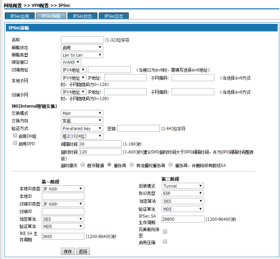Image resolution: width=280 pixels, height=259 pixels.
Task: Open the 交换模式 Main dropdown
Action: 82,113
